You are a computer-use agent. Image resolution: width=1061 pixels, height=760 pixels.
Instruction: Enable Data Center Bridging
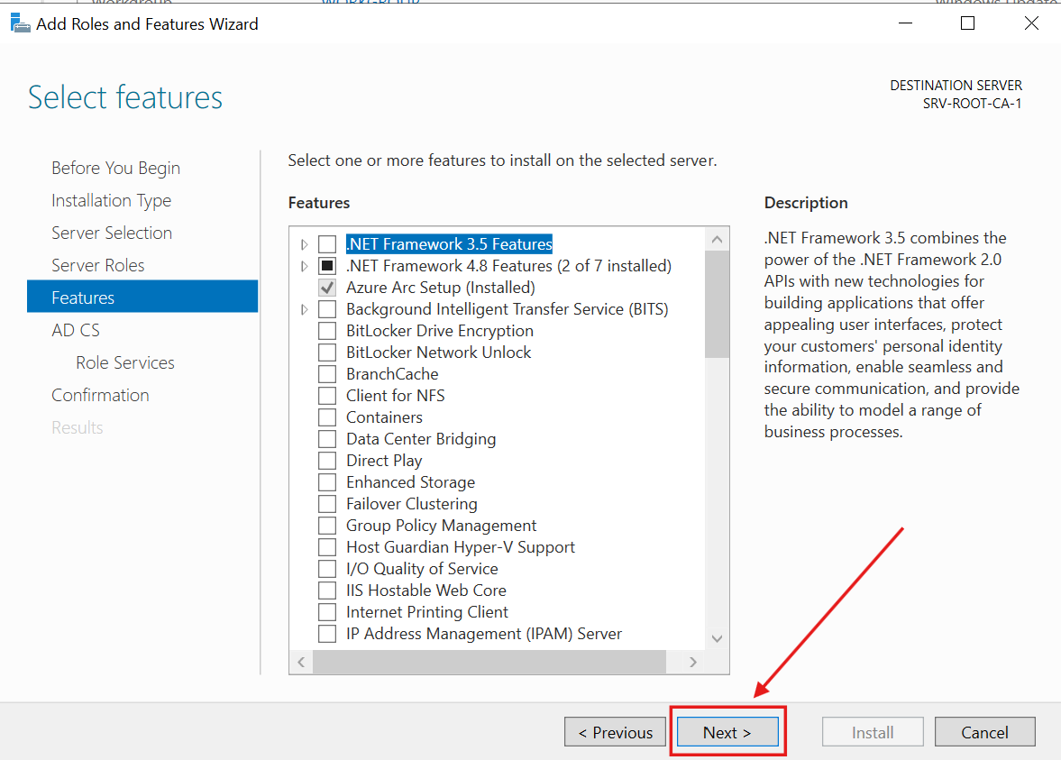click(x=327, y=438)
